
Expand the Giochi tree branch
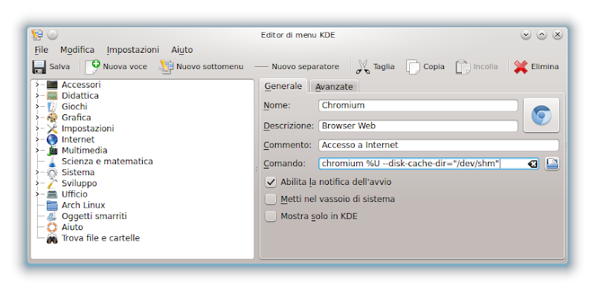tap(37, 106)
